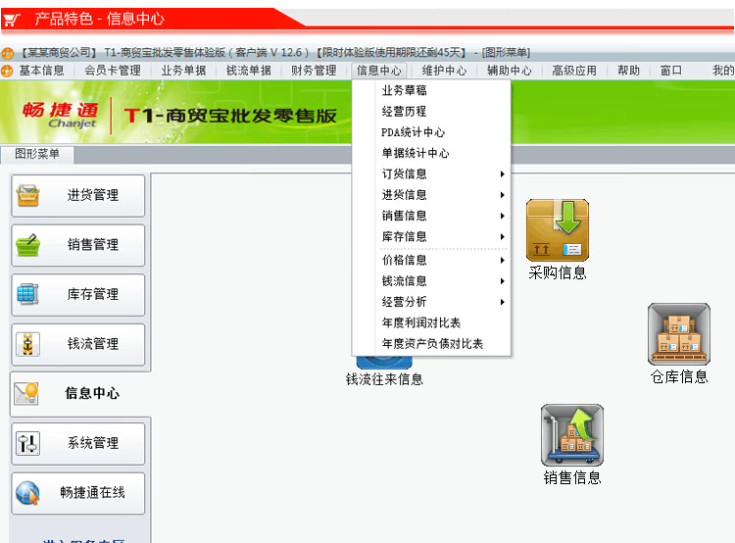Open the 基本信息 menu
735x543 pixels.
tap(41, 71)
